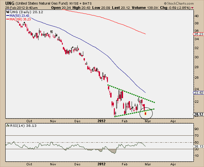Click the 2012 label under price chart
Screen dimensions: 204x167
click(101, 121)
